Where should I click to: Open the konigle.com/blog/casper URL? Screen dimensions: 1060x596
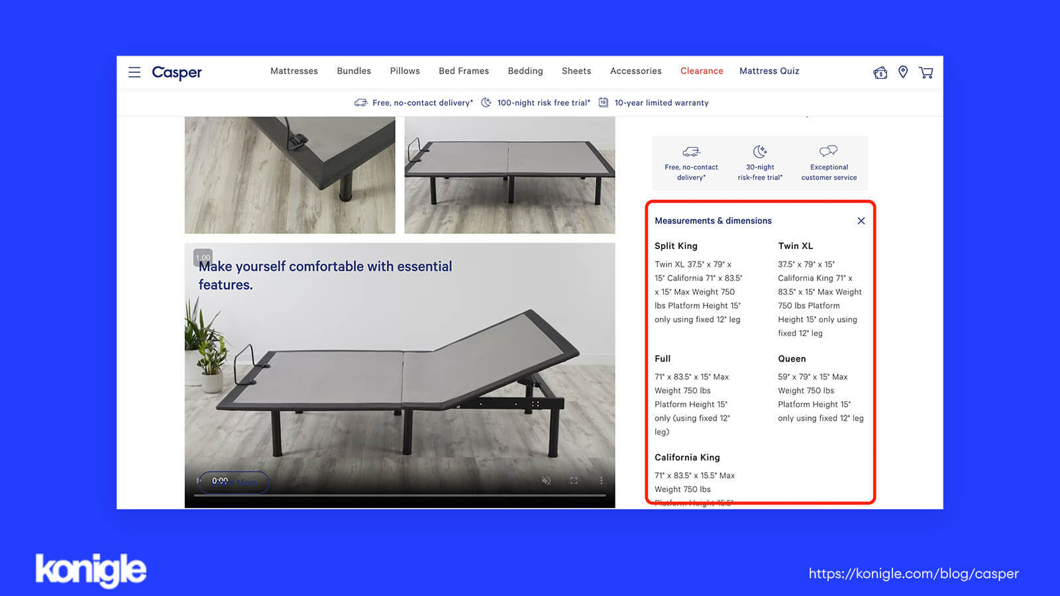[914, 574]
